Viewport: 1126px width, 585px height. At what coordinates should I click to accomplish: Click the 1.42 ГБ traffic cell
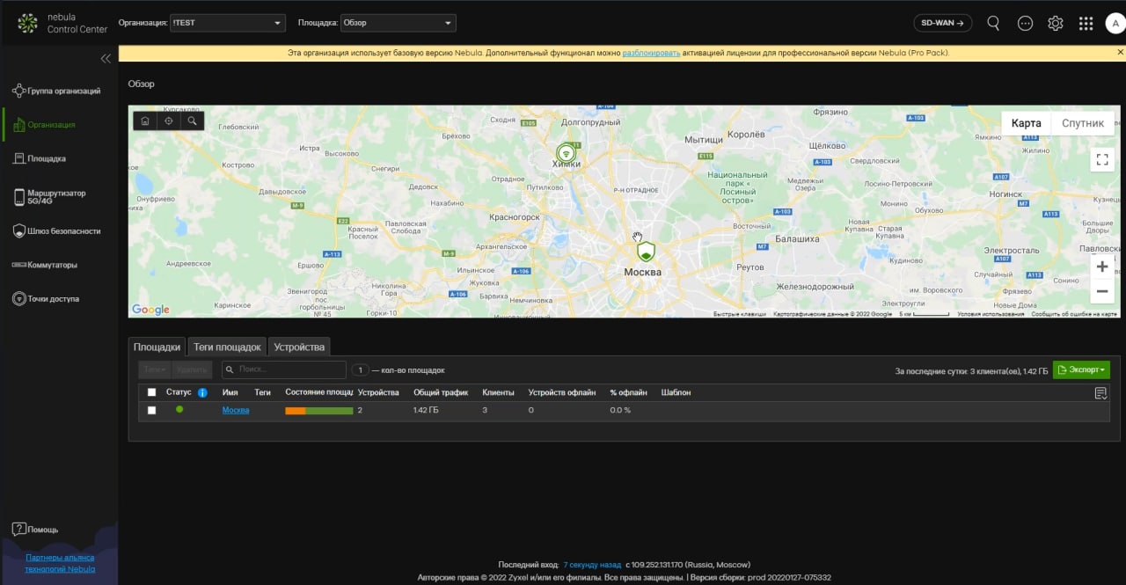click(x=426, y=410)
